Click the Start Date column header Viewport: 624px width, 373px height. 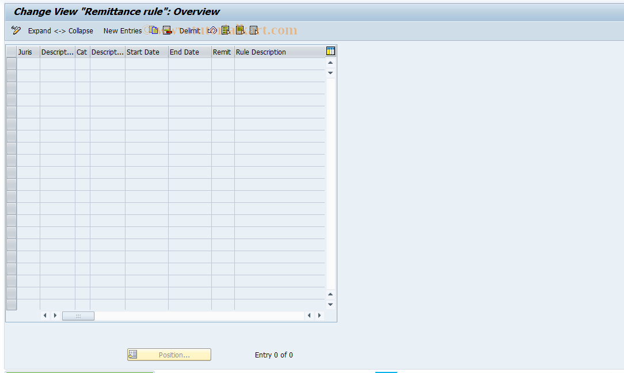point(147,52)
